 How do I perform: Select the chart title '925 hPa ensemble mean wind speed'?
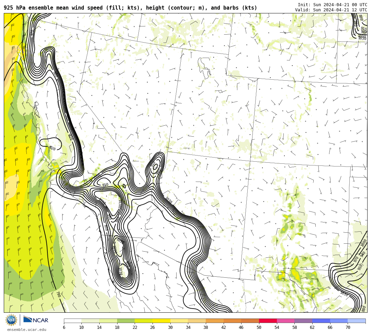pyautogui.click(x=53, y=8)
